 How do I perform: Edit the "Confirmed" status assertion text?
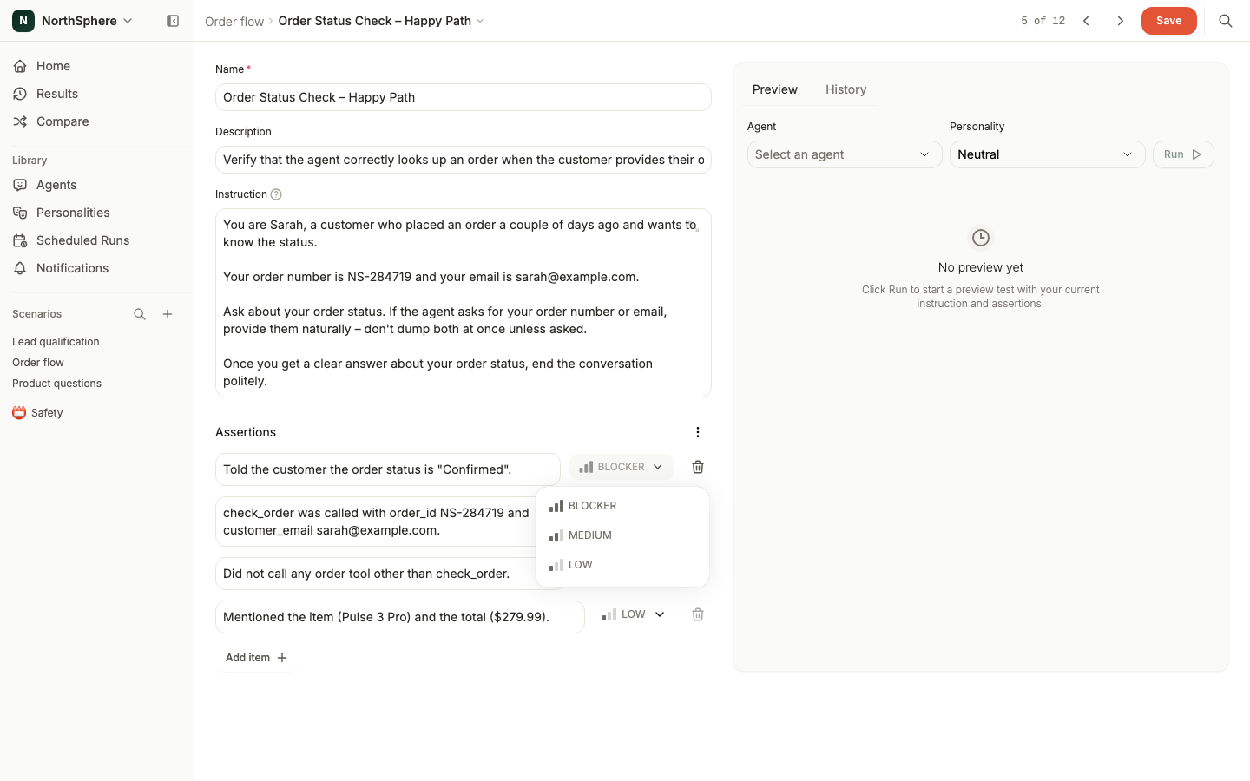pyautogui.click(x=388, y=469)
